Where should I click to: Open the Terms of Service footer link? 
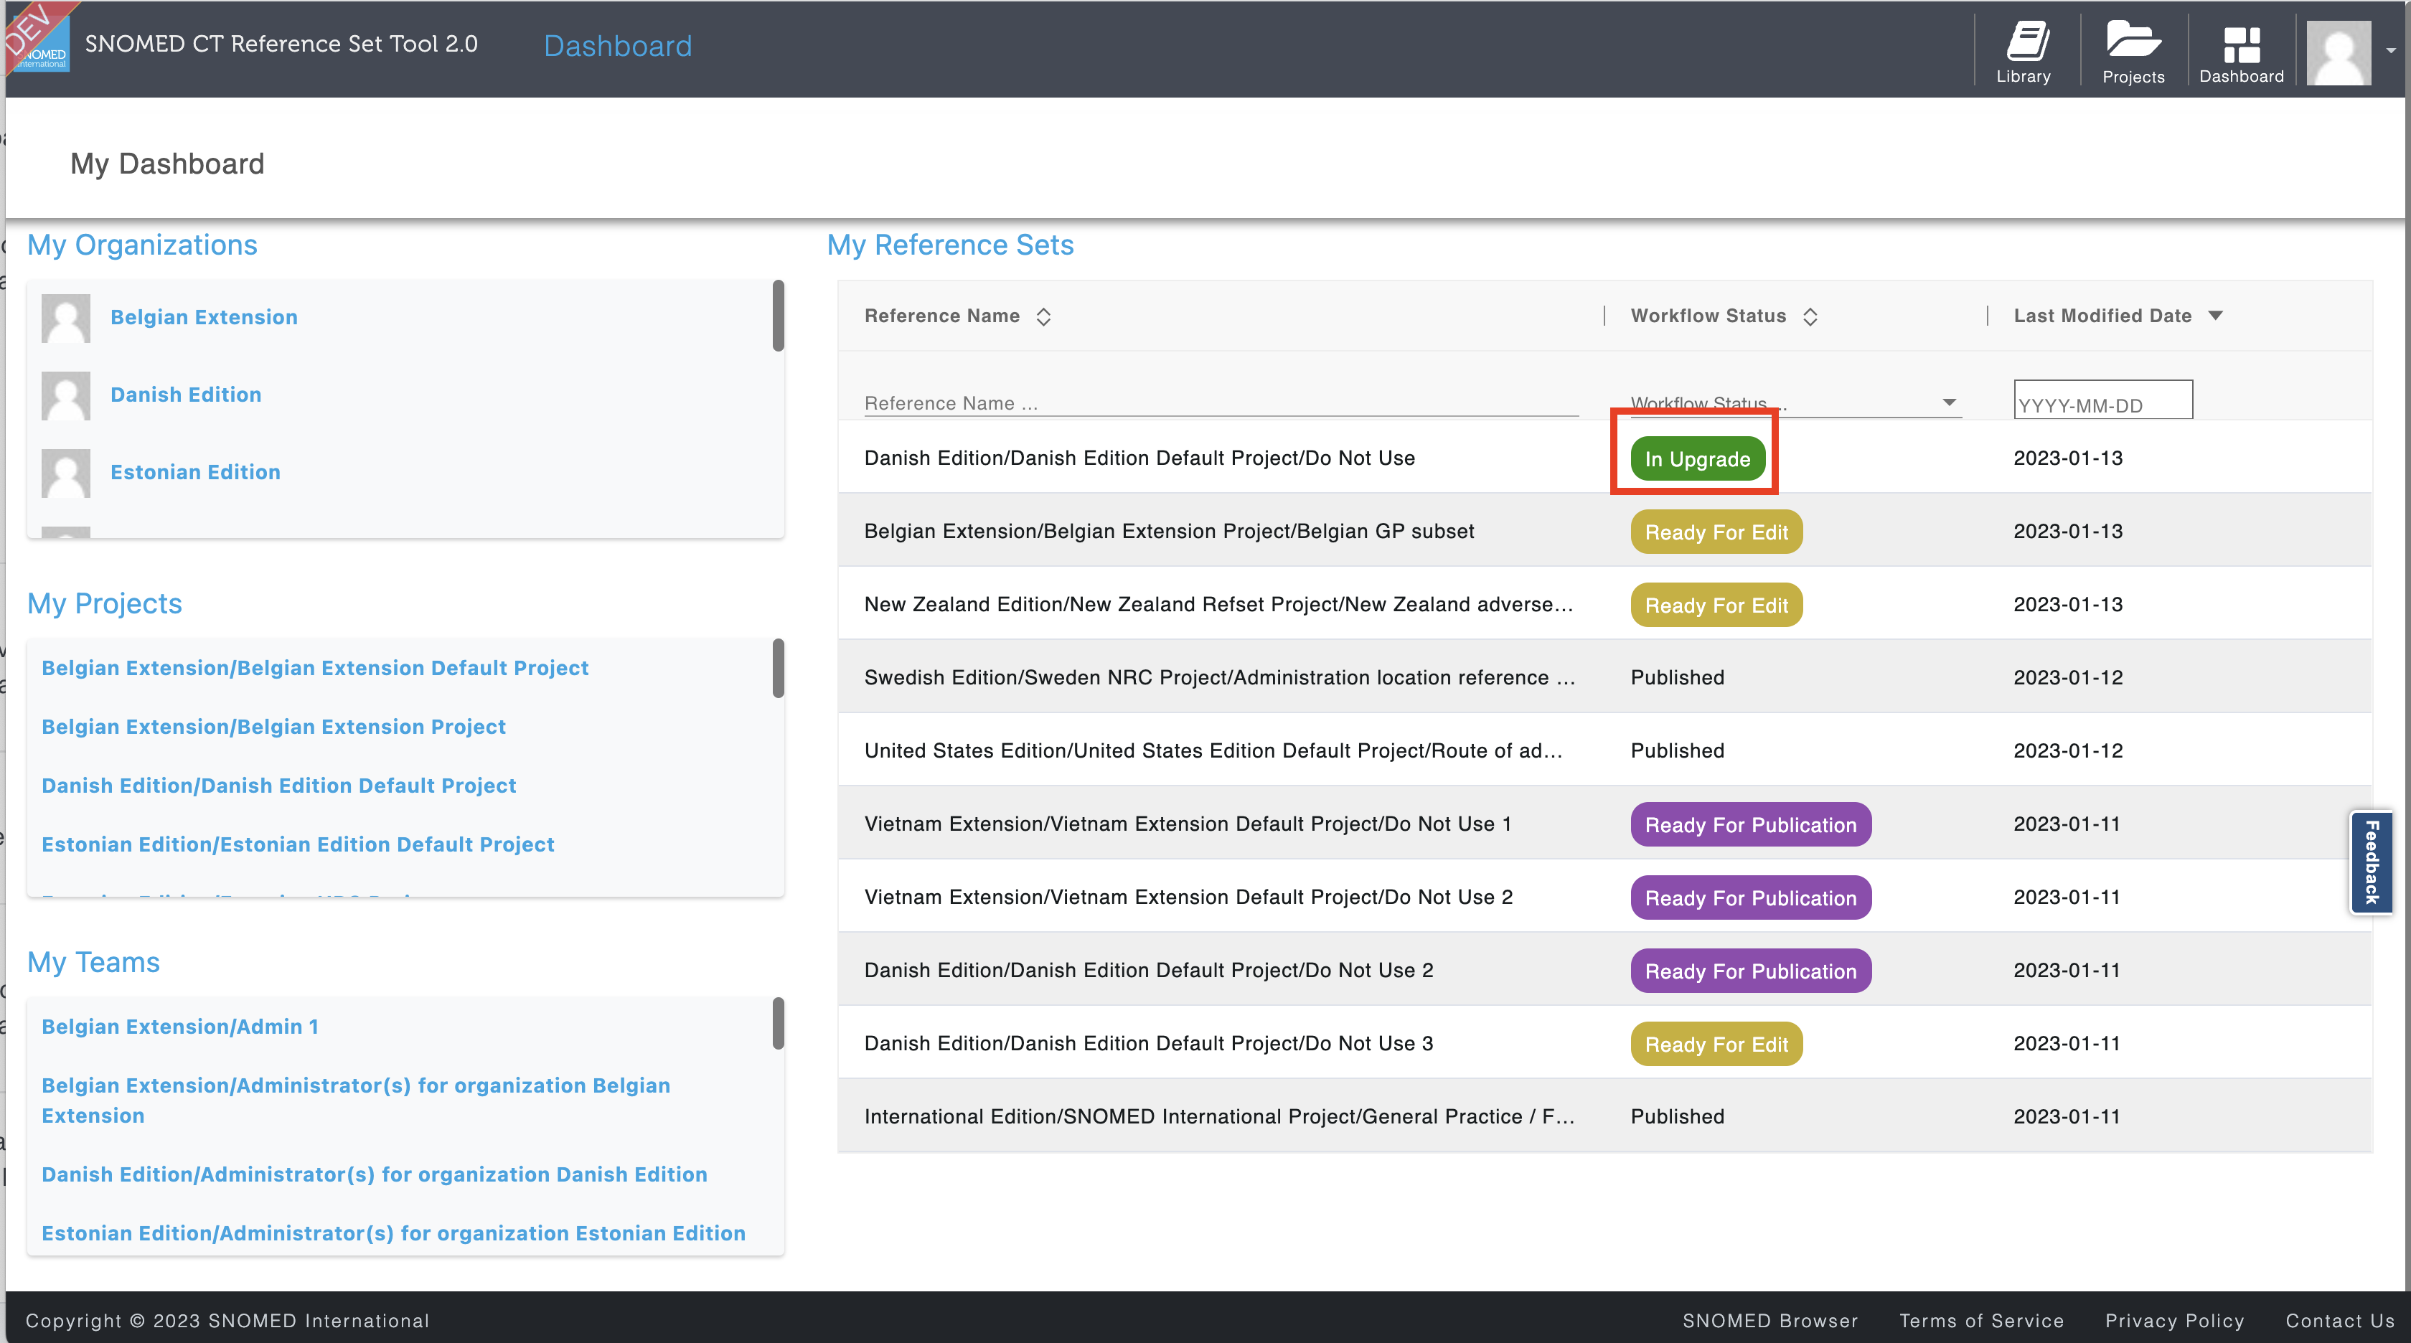[x=1981, y=1321]
